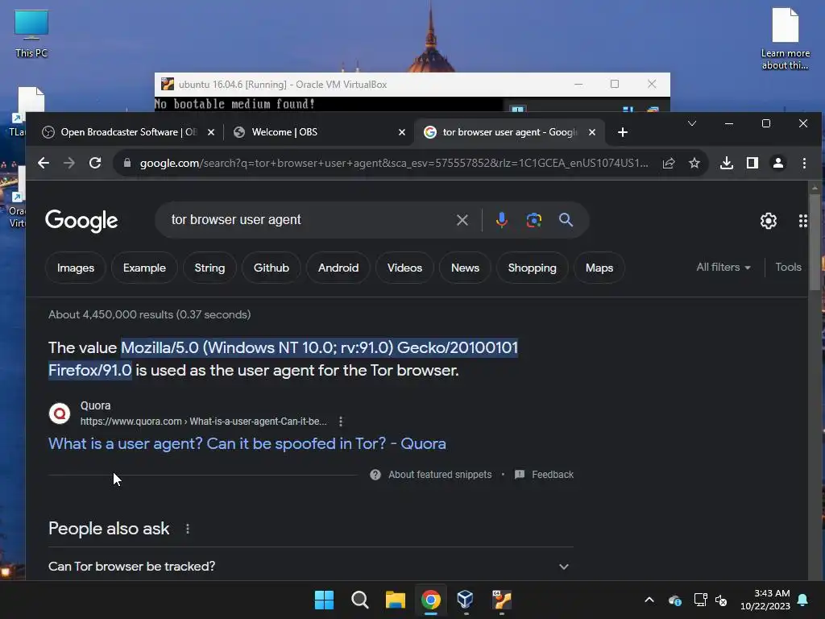The height and width of the screenshot is (619, 825).
Task: Open Chrome downloads
Action: 727,163
